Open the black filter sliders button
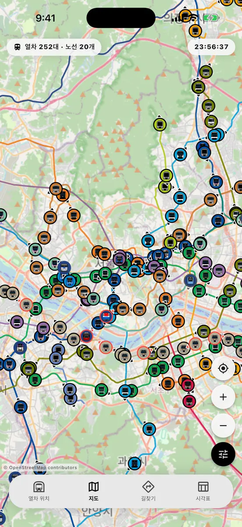This screenshot has width=242, height=527. click(x=223, y=454)
